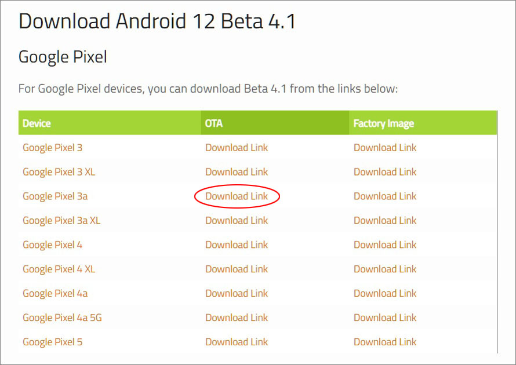The height and width of the screenshot is (365, 516).
Task: Open the Google Pixel 3a XL device link
Action: [61, 221]
